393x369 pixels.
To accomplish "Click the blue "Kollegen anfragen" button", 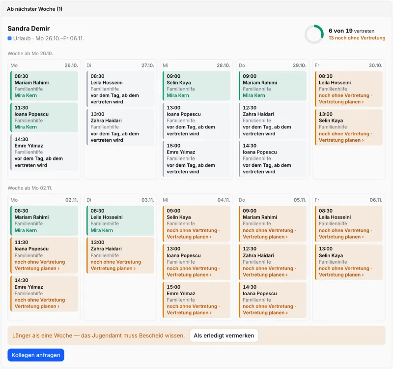I will pos(36,355).
